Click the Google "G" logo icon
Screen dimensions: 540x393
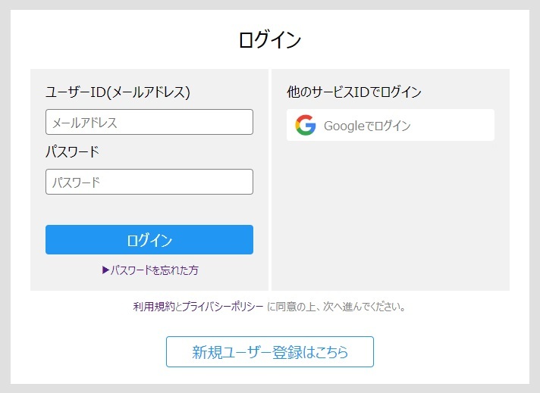pos(306,126)
